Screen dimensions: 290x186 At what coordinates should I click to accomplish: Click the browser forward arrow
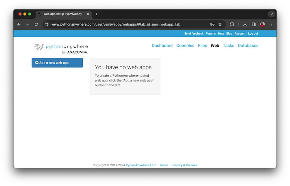[x=27, y=24]
